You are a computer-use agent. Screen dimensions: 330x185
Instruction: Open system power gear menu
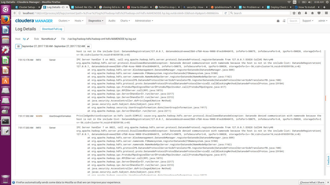[327, 2]
